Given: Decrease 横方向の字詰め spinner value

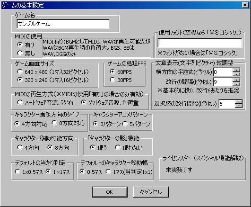Looking at the screenshot, I should pyautogui.click(x=236, y=74).
